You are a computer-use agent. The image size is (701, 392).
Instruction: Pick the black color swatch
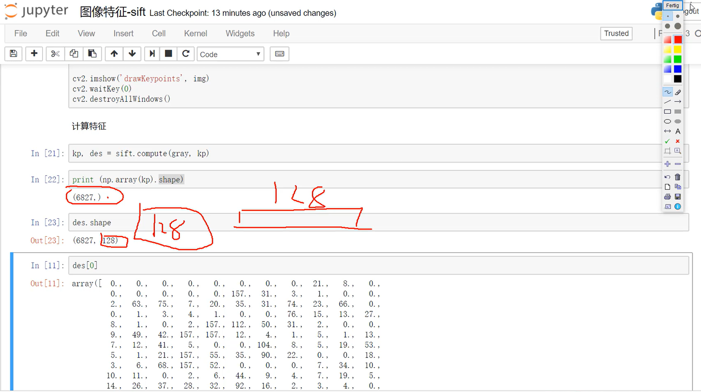678,79
